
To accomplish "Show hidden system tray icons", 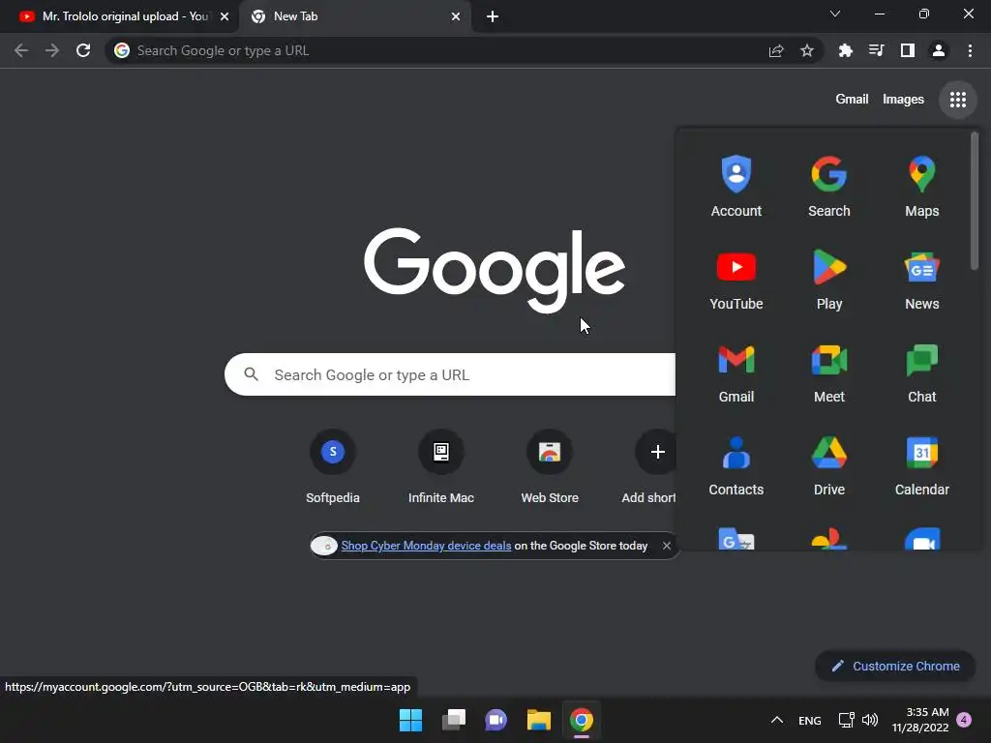I will tap(777, 720).
